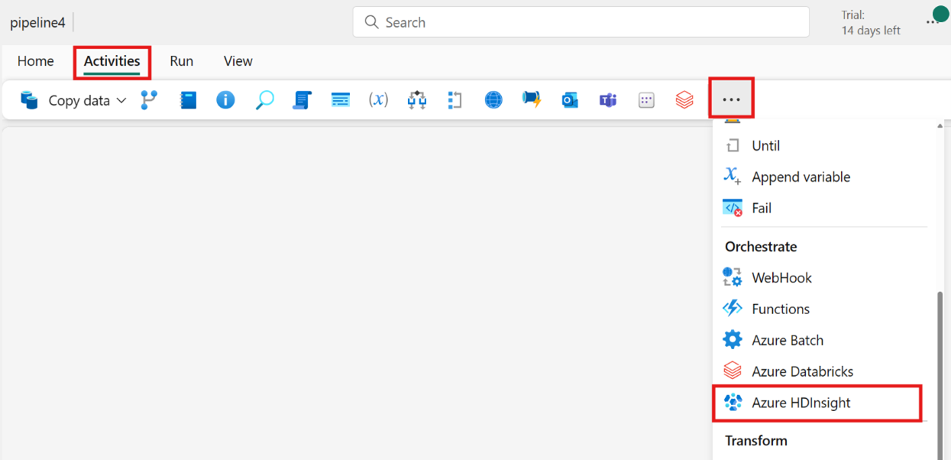
Task: Click the Transform section heading
Action: pyautogui.click(x=756, y=441)
